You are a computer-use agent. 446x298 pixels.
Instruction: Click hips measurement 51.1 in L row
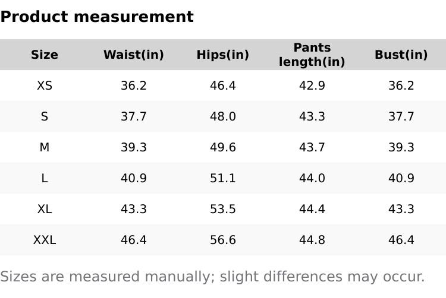[223, 178]
